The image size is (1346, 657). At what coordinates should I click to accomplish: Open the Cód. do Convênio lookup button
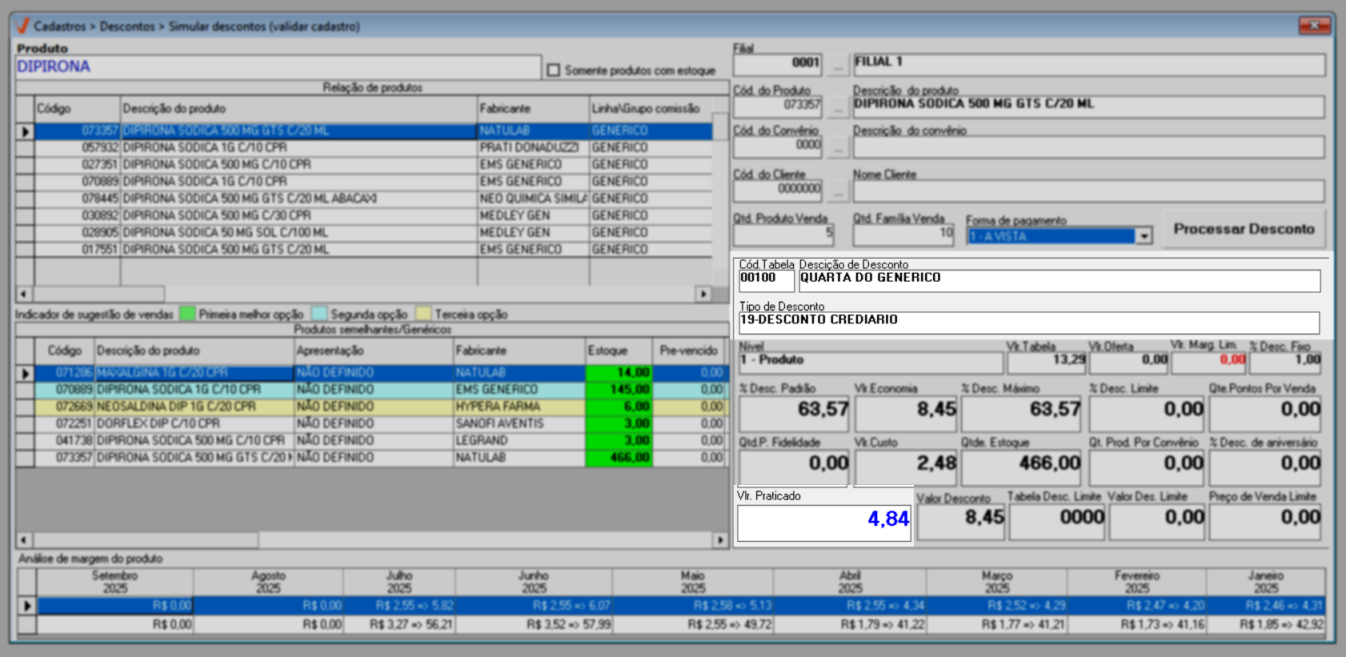[837, 147]
